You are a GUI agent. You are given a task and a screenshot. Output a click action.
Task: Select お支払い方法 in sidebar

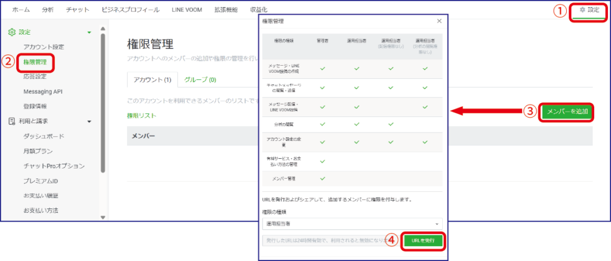41,210
